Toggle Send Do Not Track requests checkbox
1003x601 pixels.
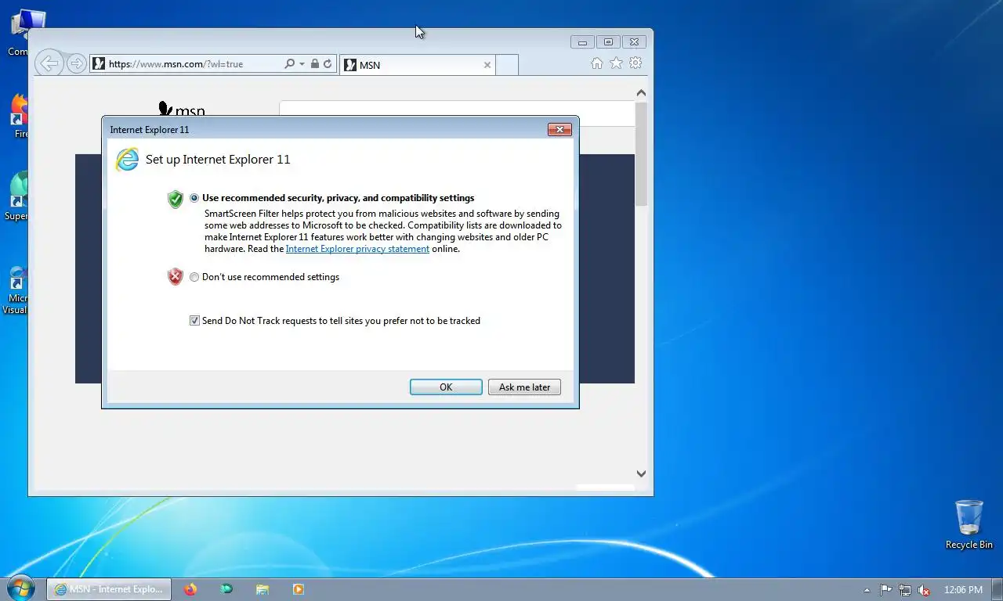tap(194, 321)
